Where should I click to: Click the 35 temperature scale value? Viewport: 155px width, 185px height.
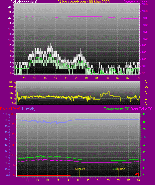[x=144, y=122]
